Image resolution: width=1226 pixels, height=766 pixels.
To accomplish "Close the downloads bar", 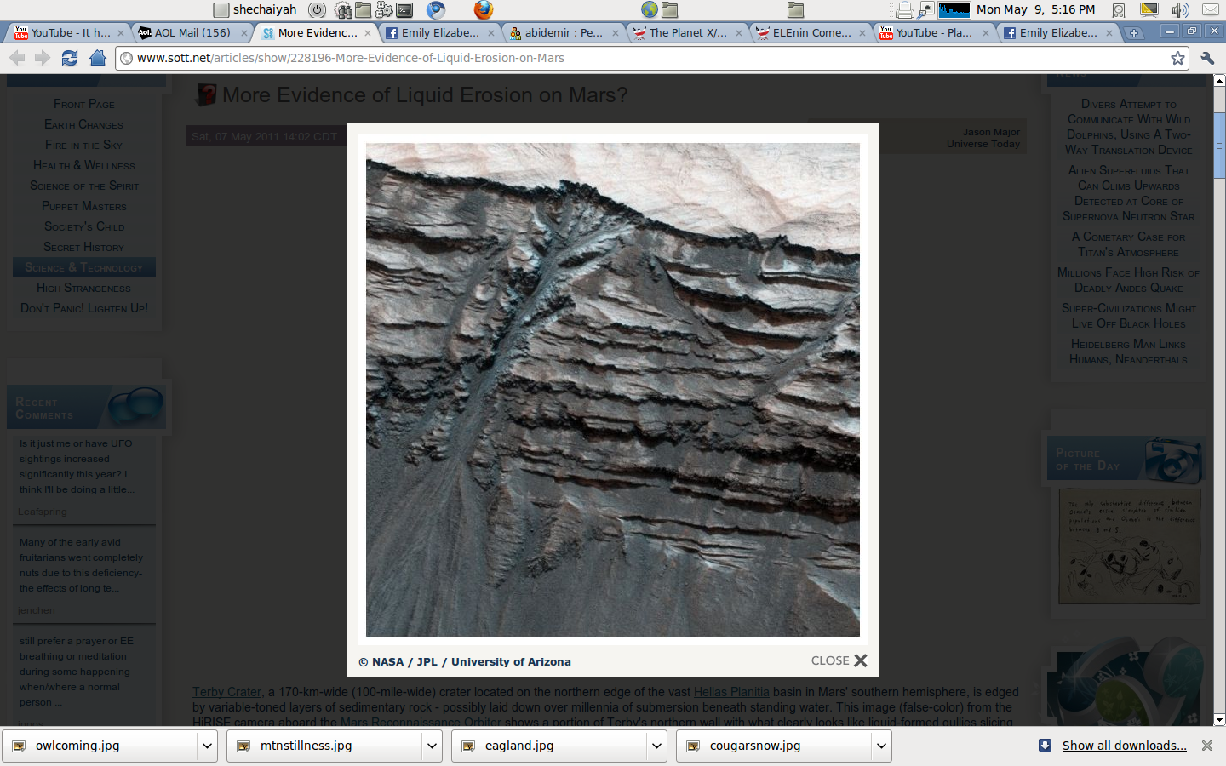I will [x=1207, y=746].
